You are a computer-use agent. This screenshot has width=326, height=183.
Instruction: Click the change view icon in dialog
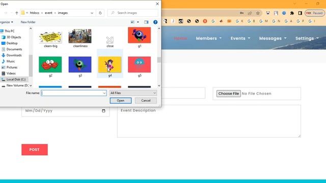[132, 22]
